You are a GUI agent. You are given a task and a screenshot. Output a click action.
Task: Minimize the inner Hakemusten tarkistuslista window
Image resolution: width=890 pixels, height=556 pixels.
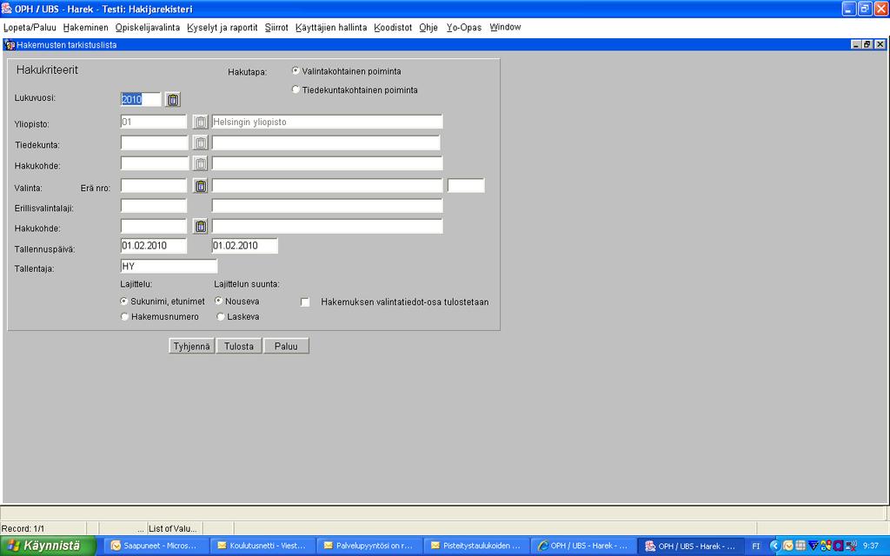click(x=856, y=45)
